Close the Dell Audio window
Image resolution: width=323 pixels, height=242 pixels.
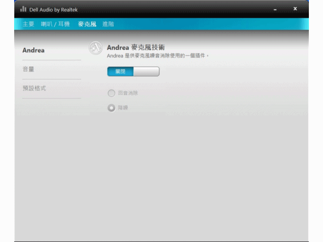[295, 9]
